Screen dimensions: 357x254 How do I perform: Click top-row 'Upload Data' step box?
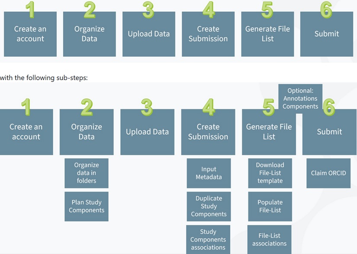[148, 34]
